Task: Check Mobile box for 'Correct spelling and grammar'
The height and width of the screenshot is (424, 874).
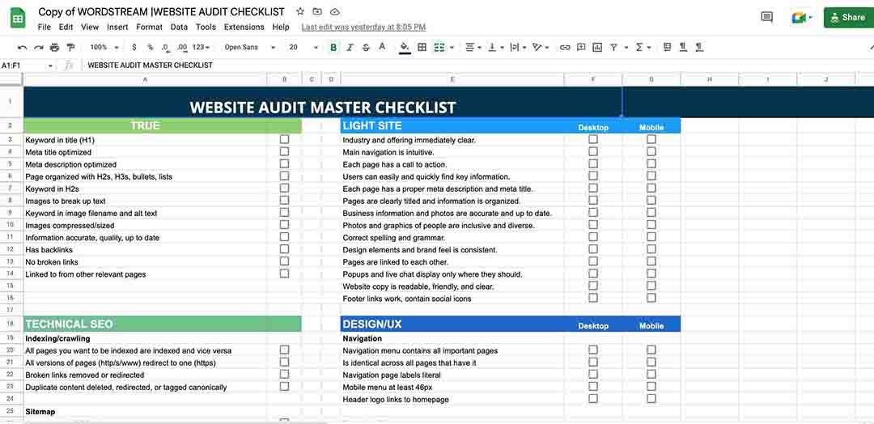Action: point(651,237)
